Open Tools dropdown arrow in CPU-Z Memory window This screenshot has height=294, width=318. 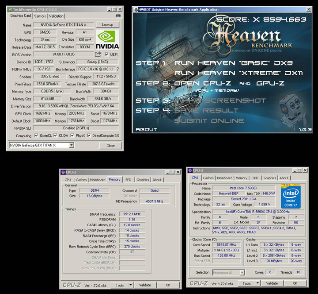[x=131, y=285]
